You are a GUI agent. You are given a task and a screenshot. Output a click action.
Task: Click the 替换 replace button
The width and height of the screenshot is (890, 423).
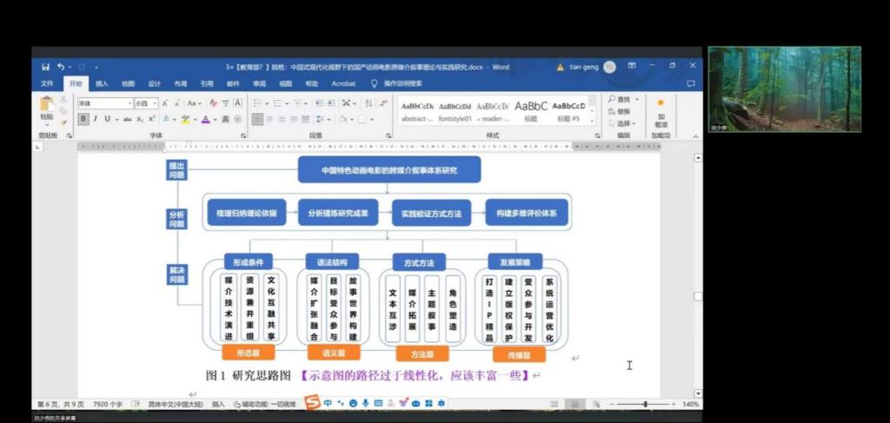[x=621, y=111]
